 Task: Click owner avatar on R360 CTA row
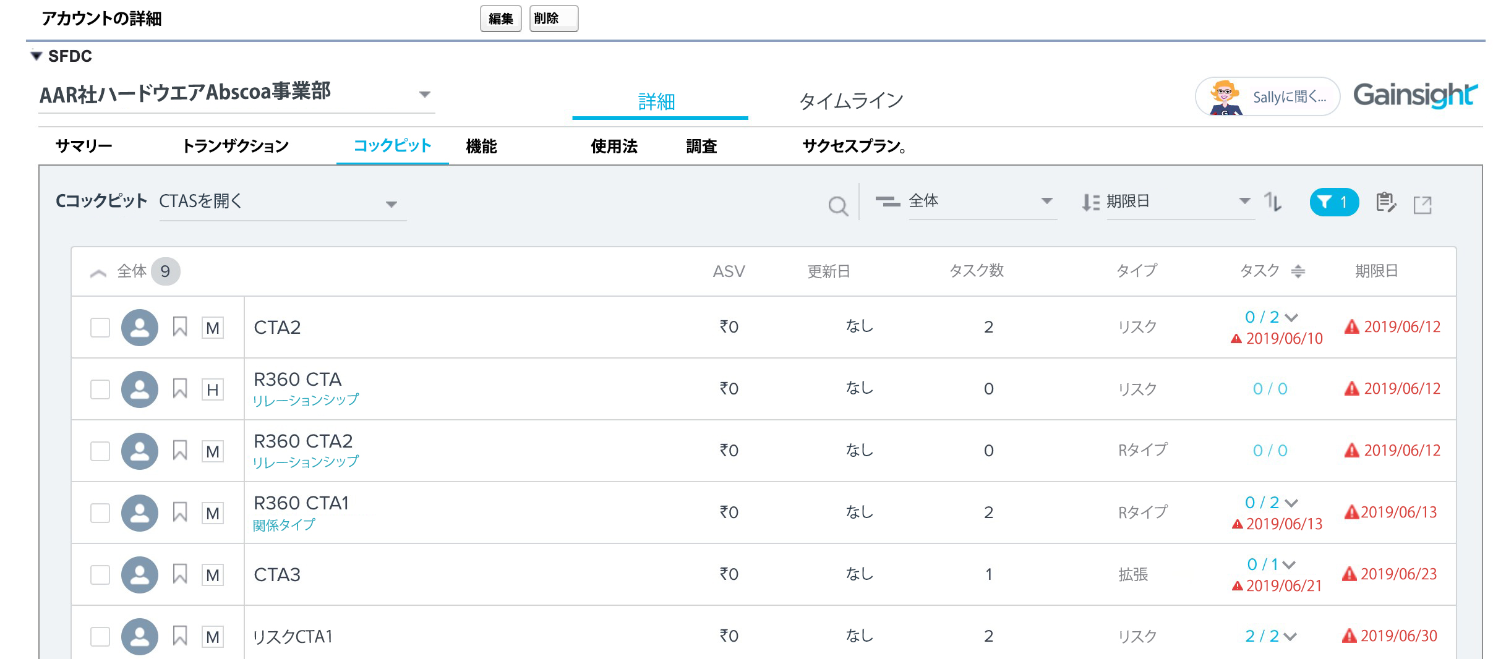[140, 389]
